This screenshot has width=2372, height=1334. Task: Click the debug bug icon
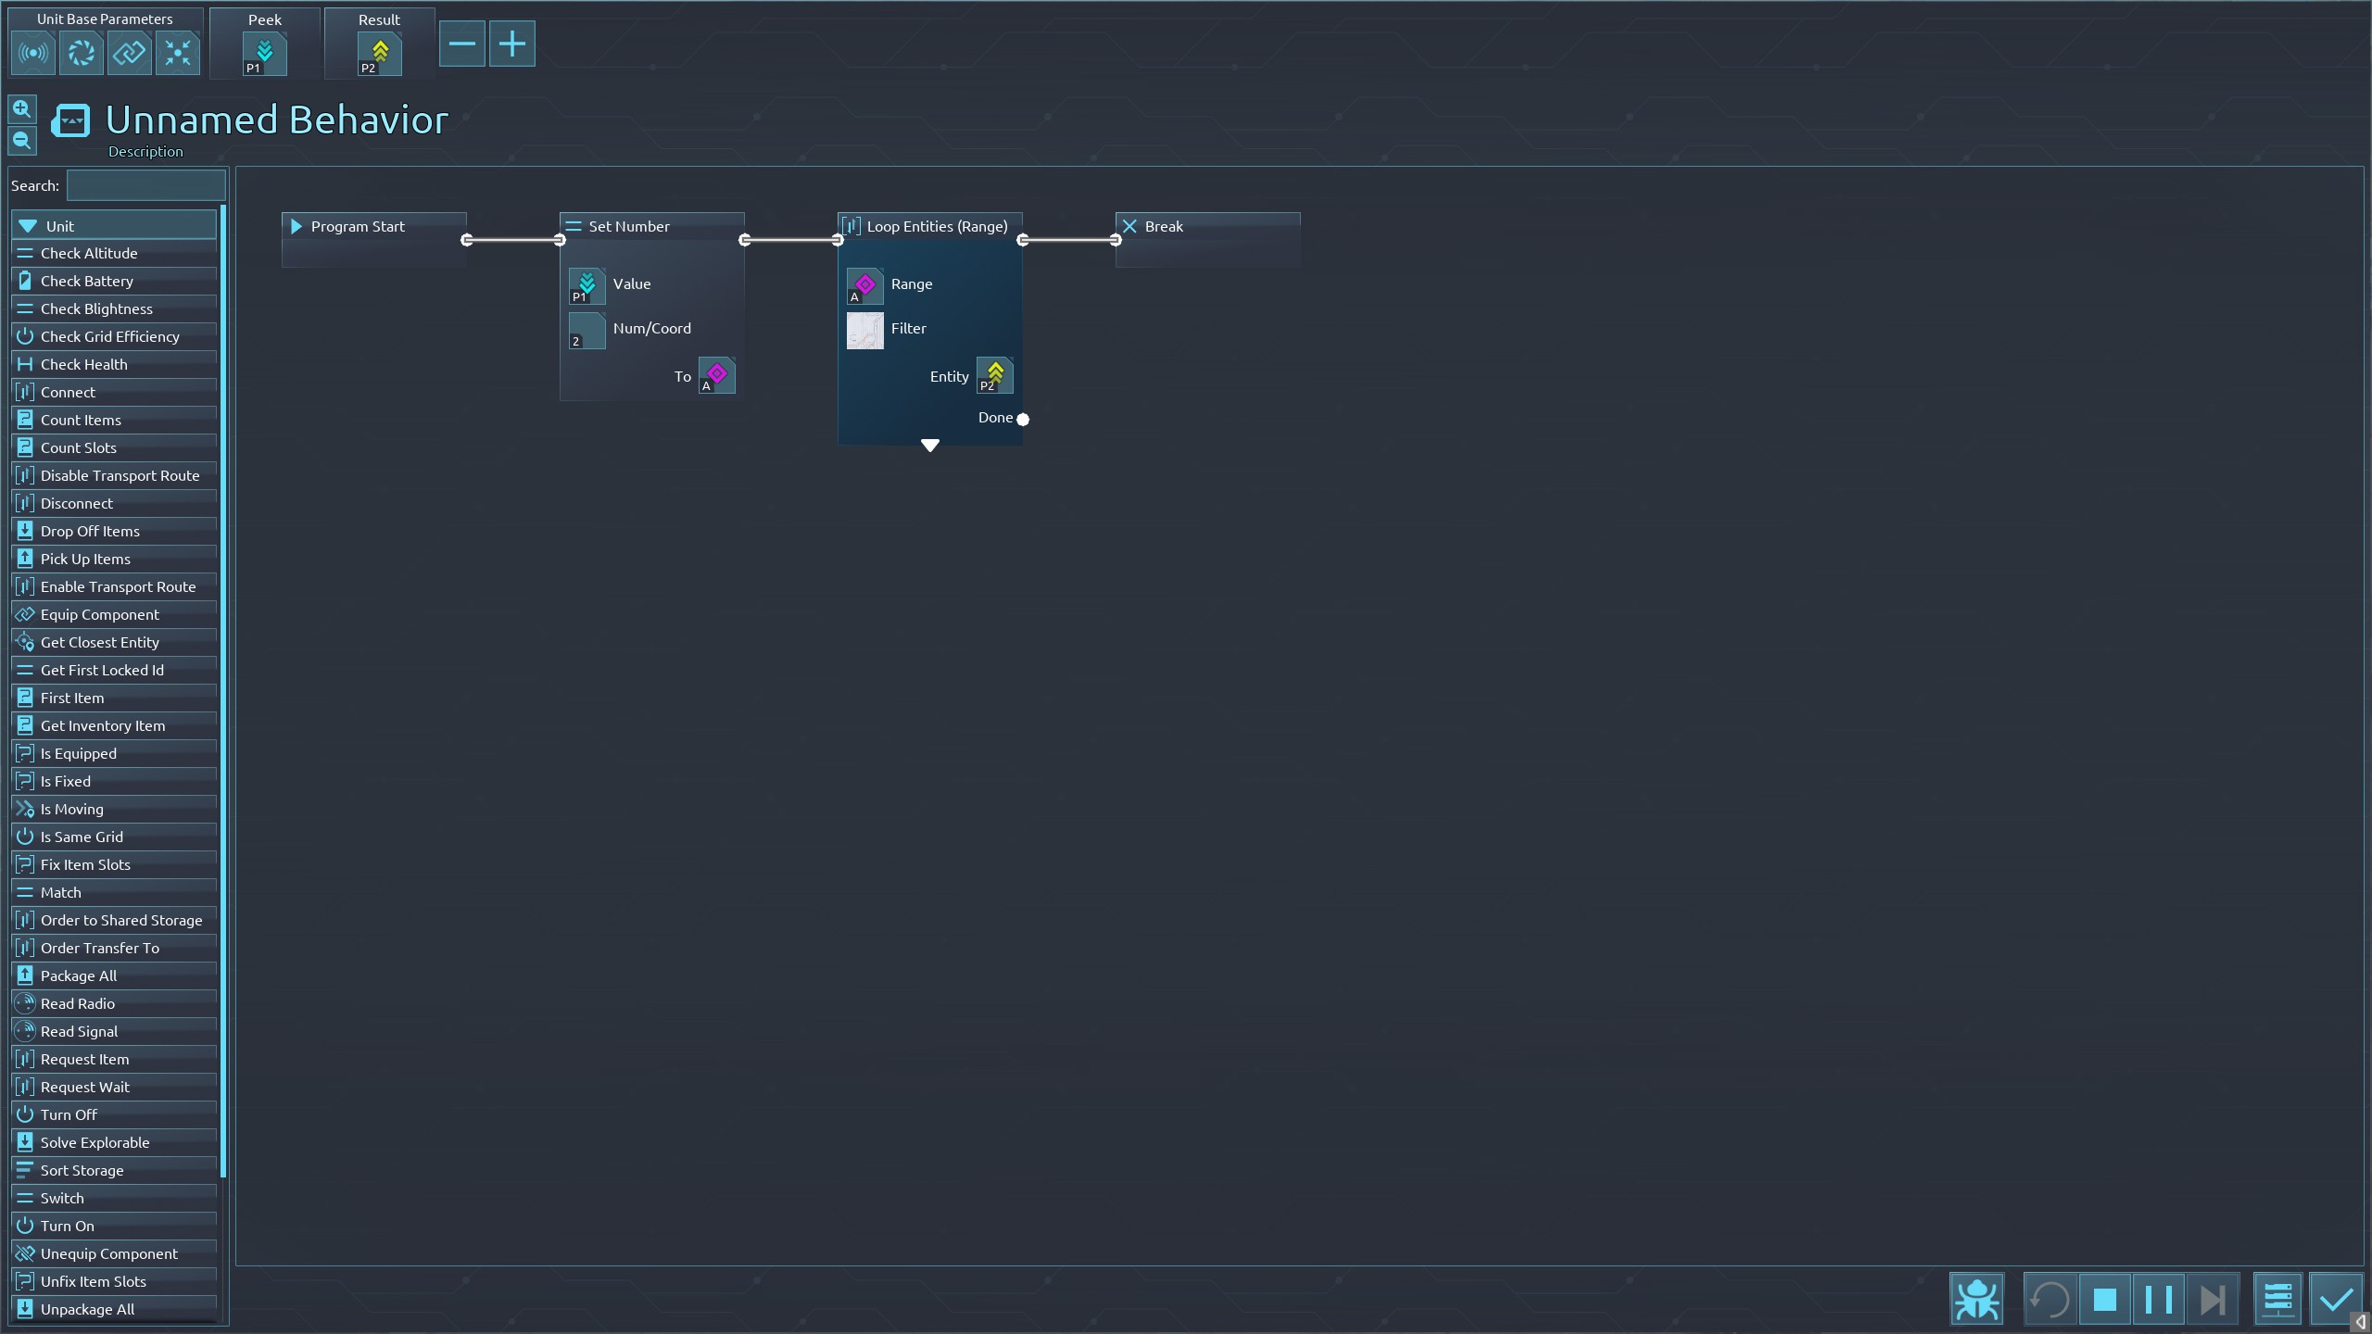pos(1976,1299)
